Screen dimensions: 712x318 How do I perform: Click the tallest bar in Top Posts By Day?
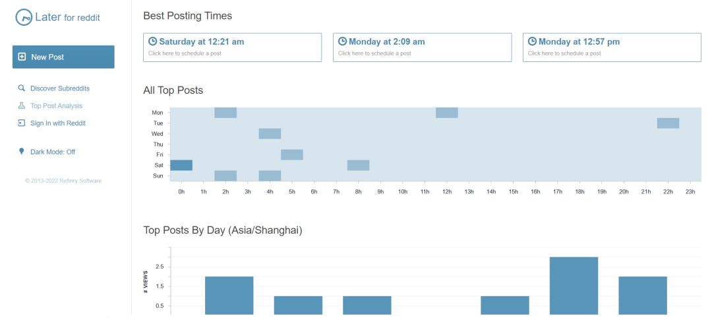click(x=574, y=285)
